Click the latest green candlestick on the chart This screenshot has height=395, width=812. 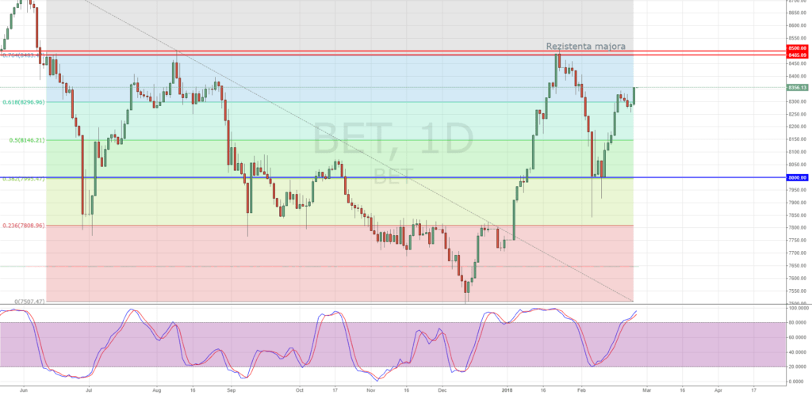tap(634, 96)
